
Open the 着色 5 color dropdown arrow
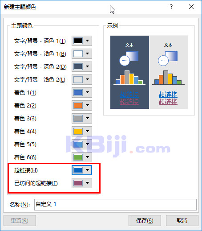pos(88,144)
